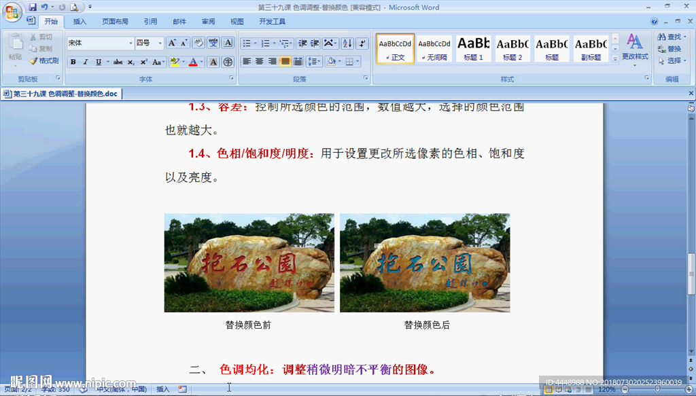
Task: Apply distributed alignment
Action: (x=298, y=62)
